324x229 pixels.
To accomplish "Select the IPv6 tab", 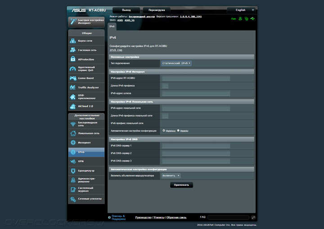I will click(112, 27).
